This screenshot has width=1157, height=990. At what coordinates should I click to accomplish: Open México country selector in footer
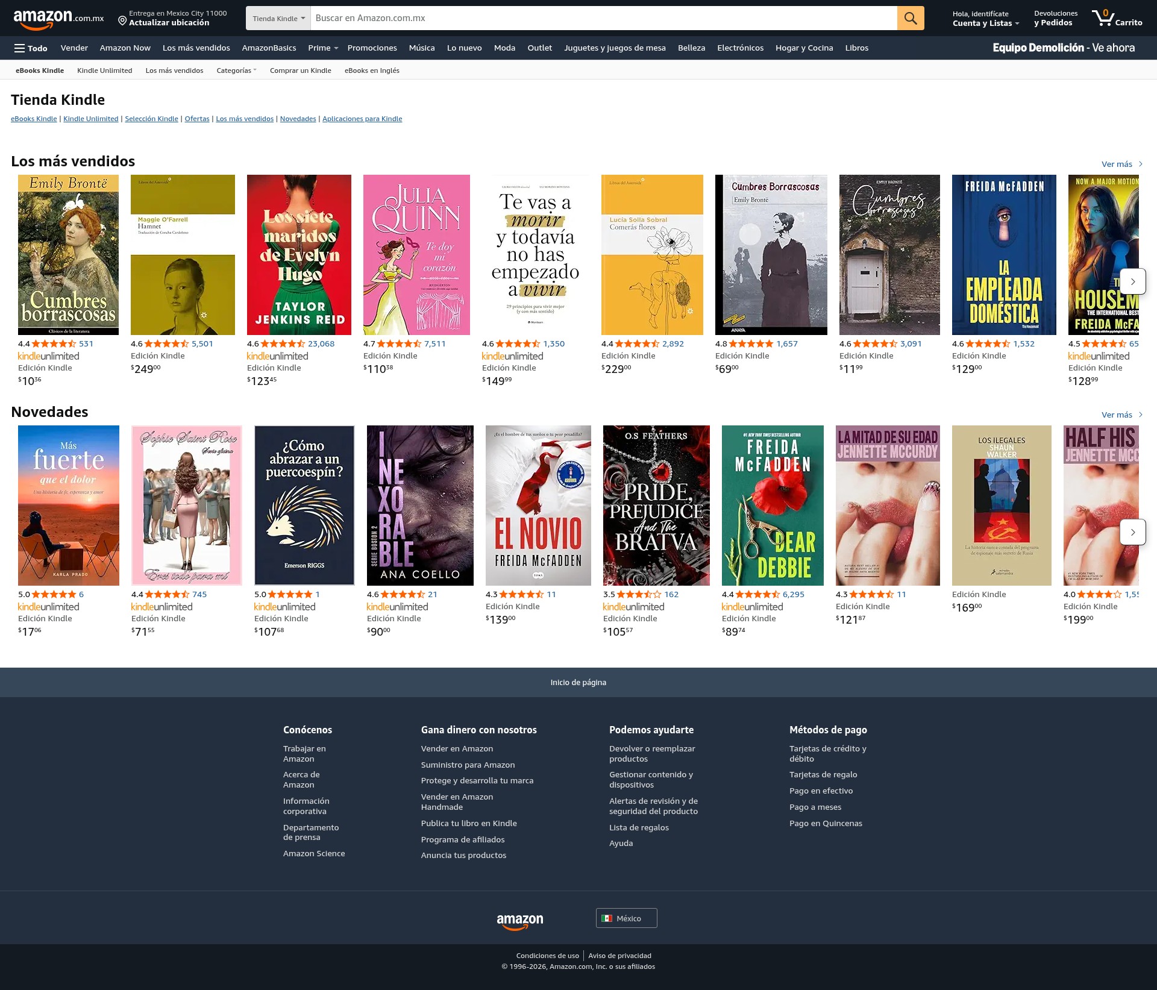(626, 918)
